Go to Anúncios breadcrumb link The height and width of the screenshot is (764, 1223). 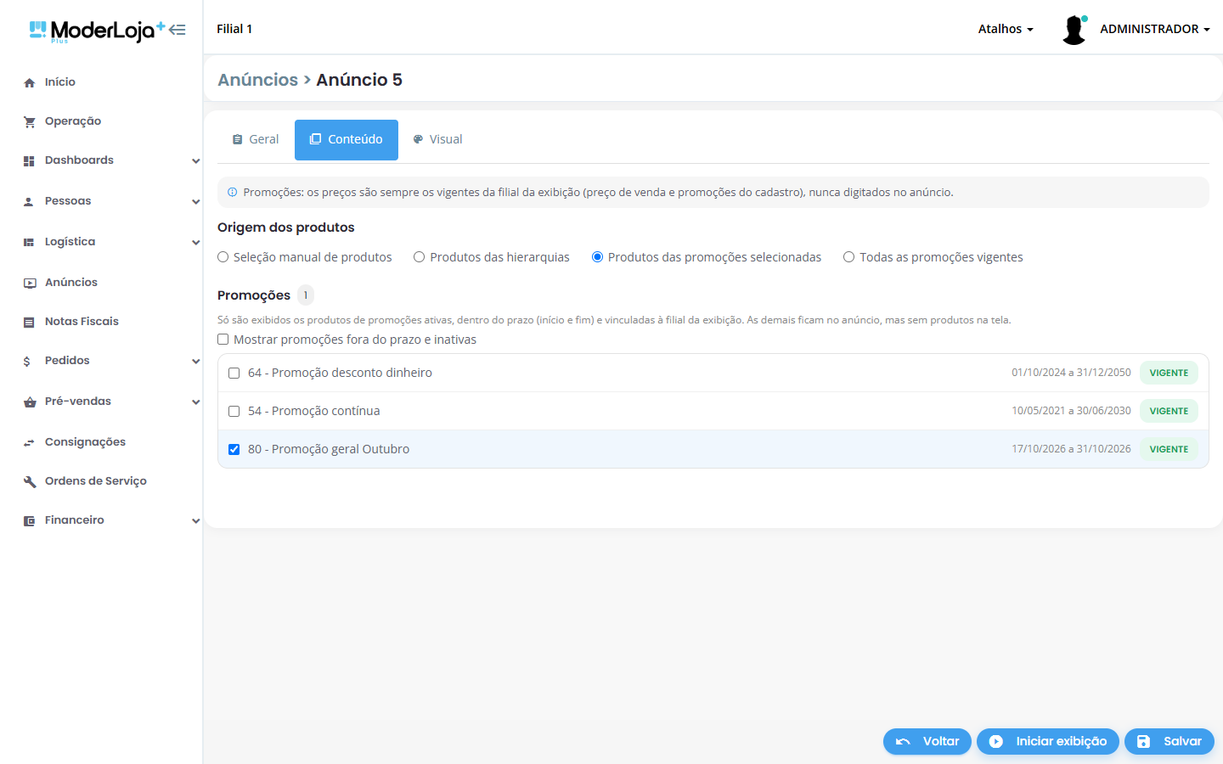(x=257, y=80)
